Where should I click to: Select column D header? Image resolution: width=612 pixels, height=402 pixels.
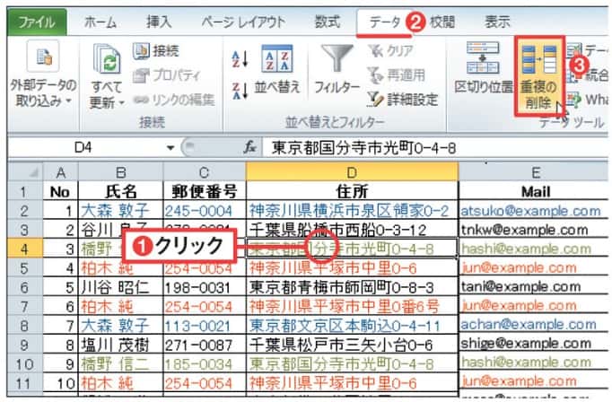pos(351,170)
